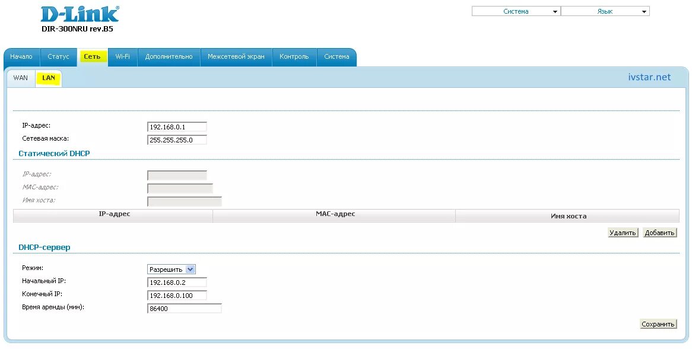Image resolution: width=692 pixels, height=349 pixels.
Task: Click the Сетевая маска label
Action: [x=46, y=138]
